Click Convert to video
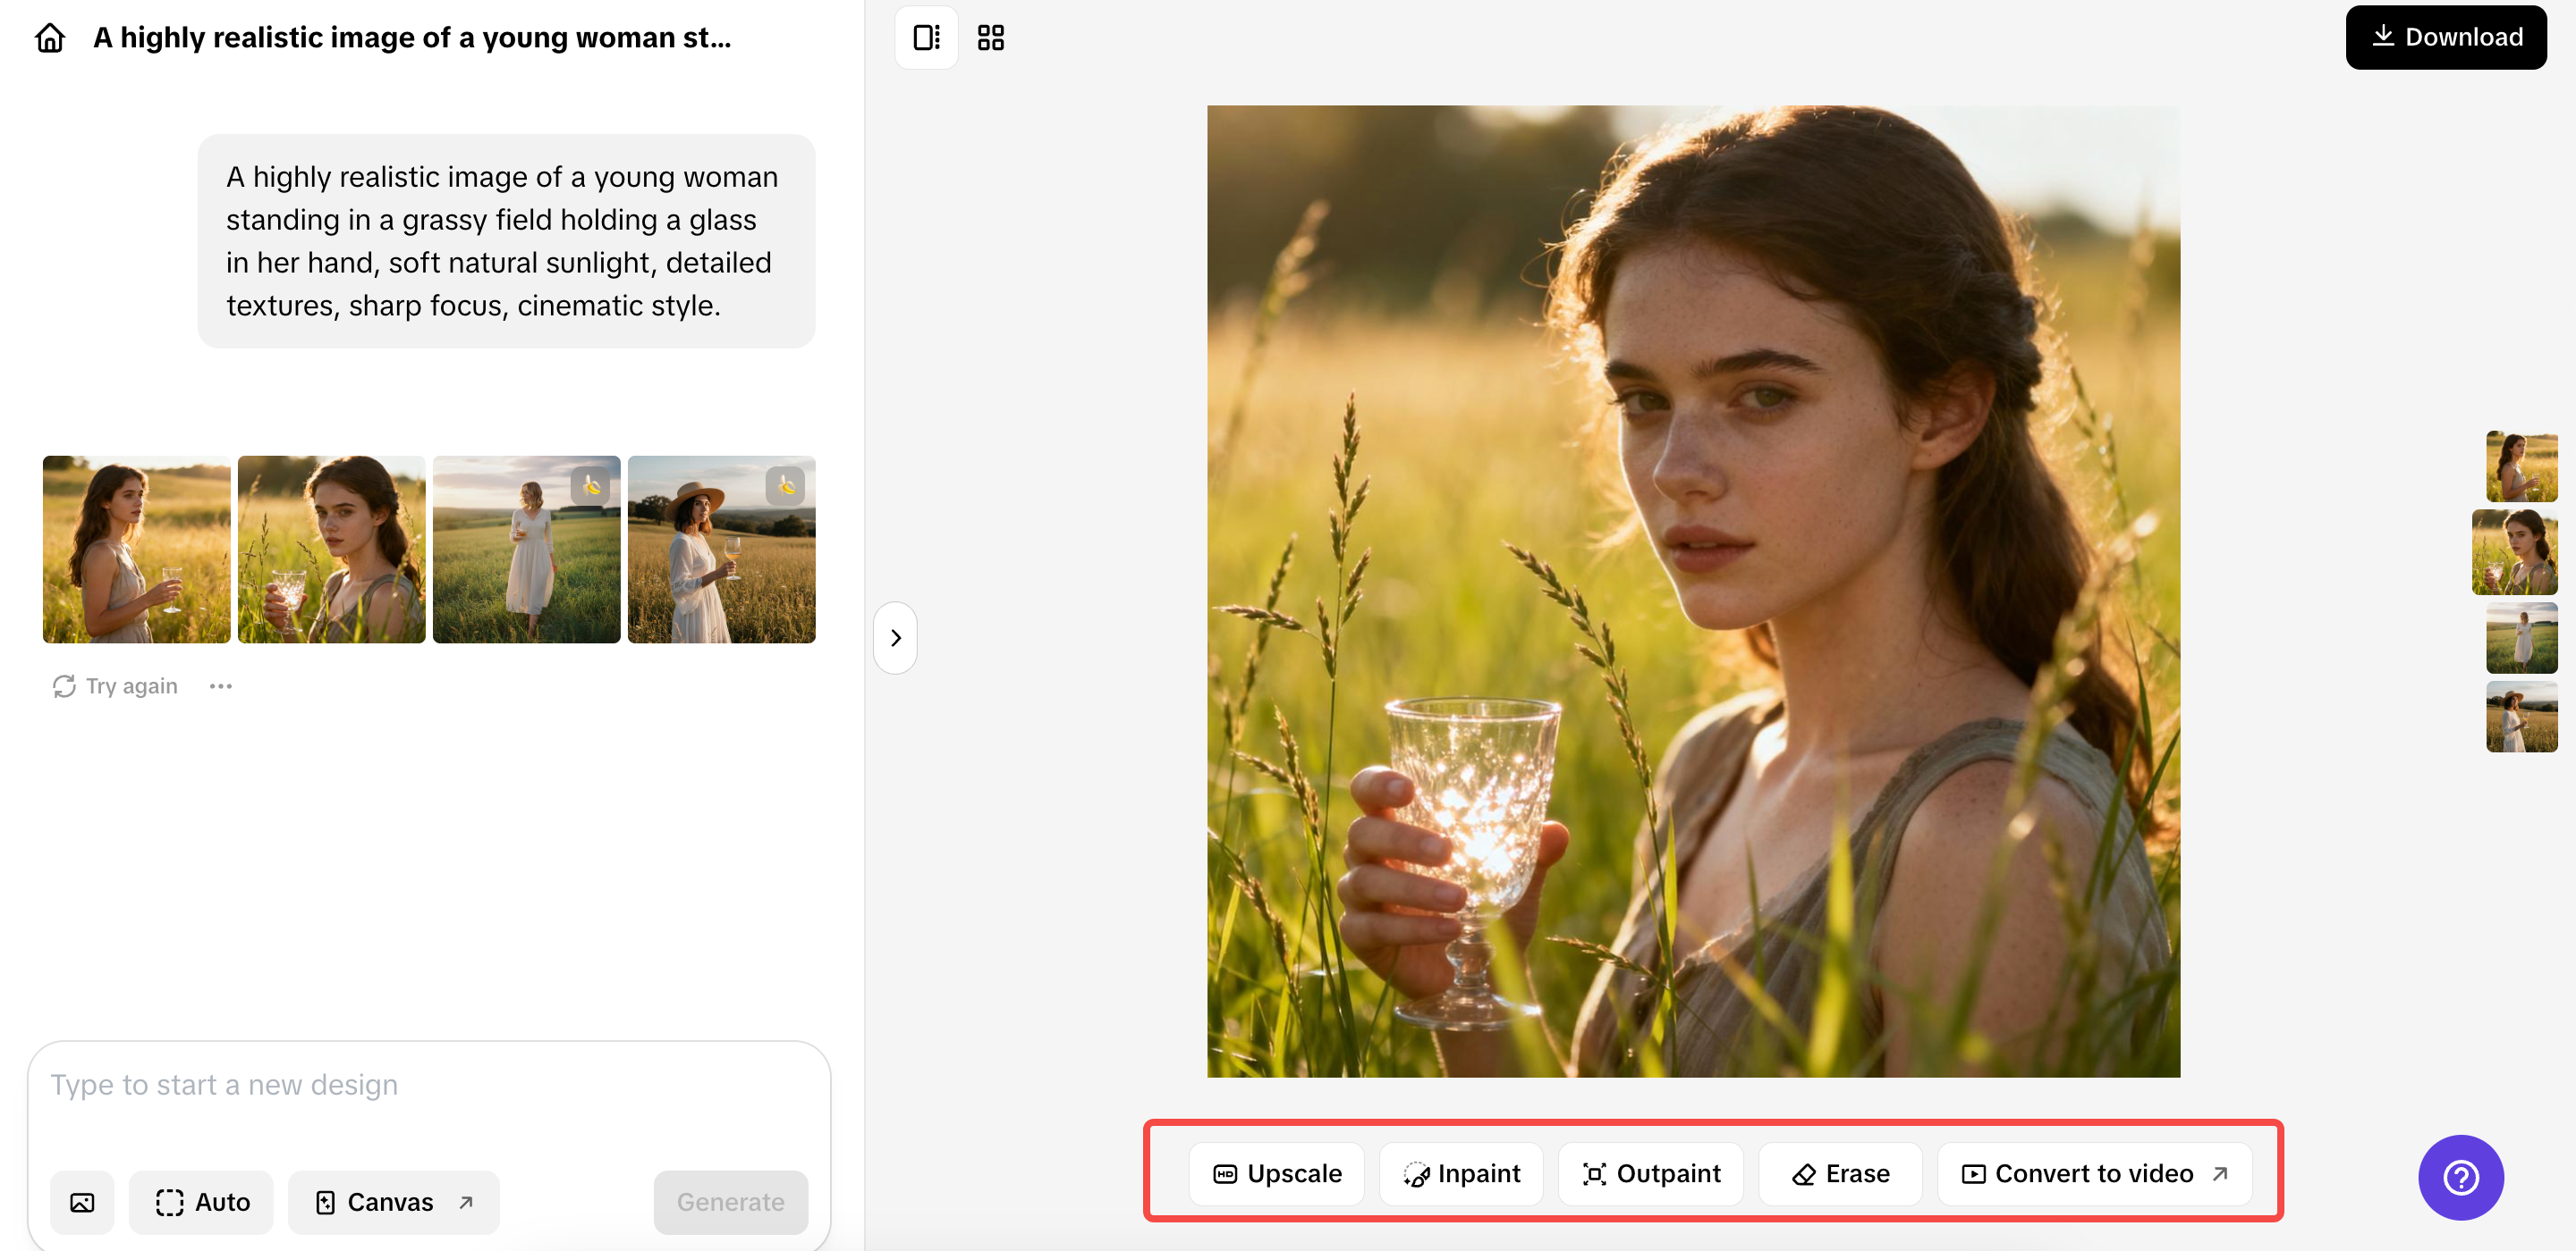 click(x=2094, y=1173)
